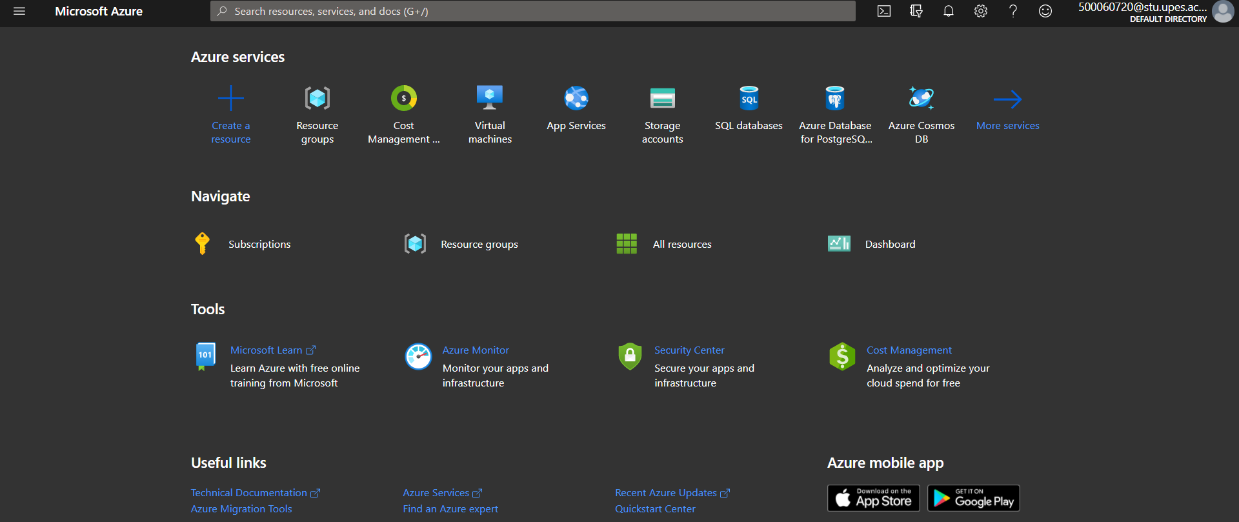
Task: Open the account avatar menu
Action: pyautogui.click(x=1223, y=12)
